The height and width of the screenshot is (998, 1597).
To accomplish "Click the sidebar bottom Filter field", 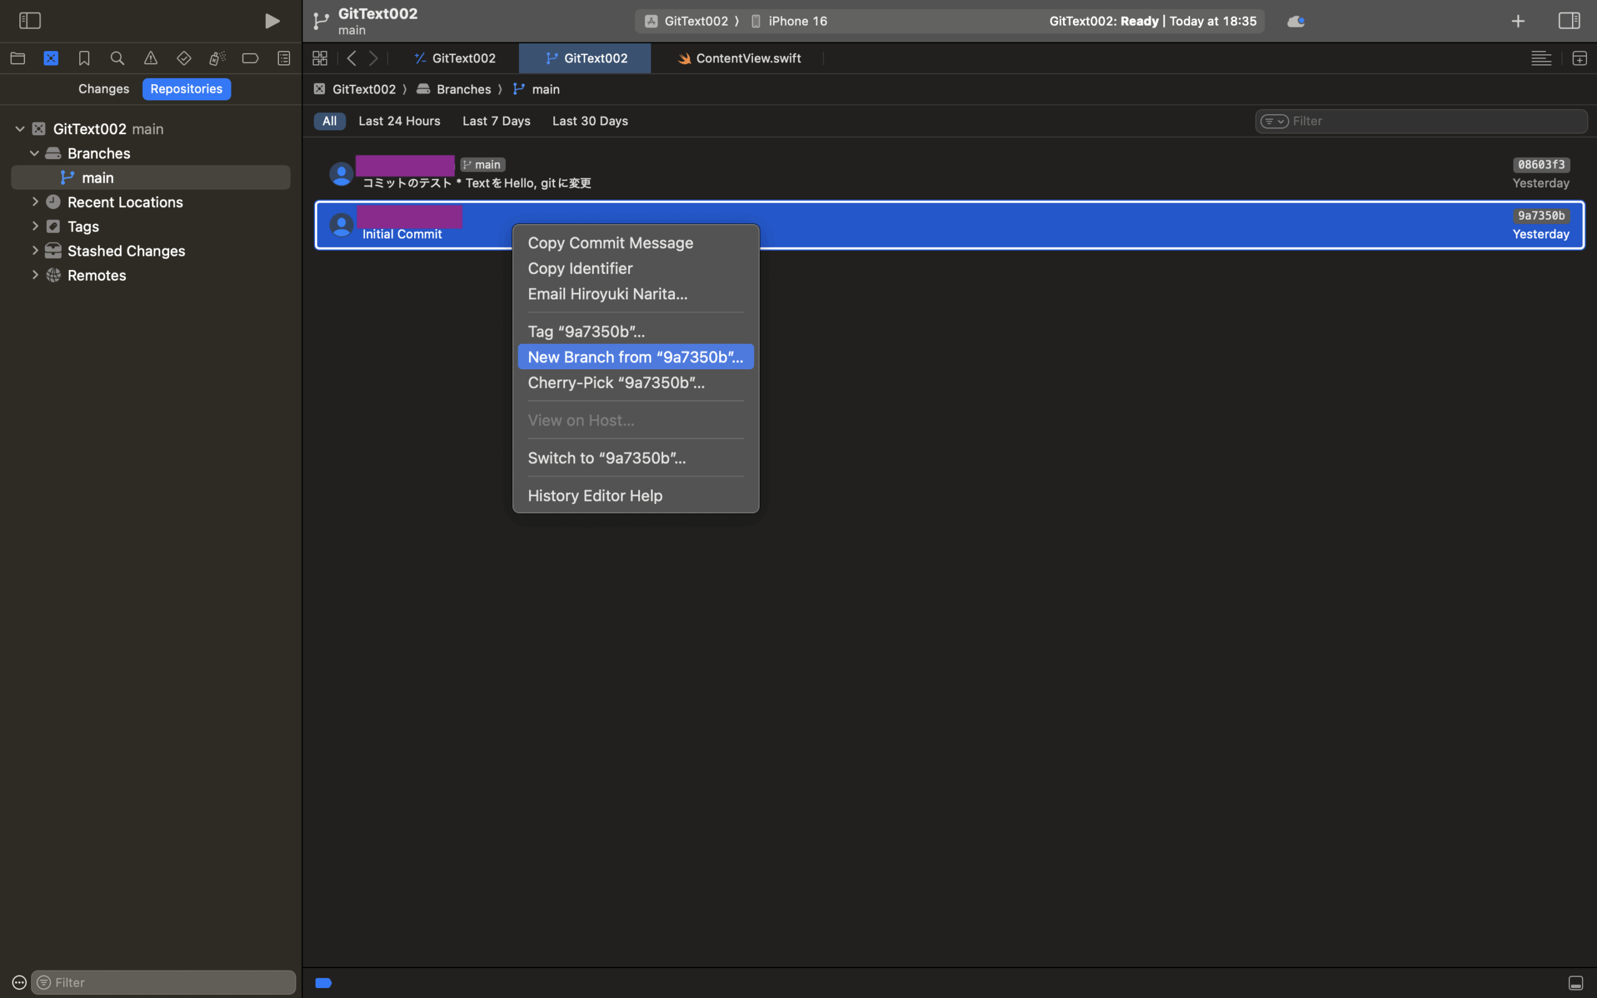I will tap(163, 982).
